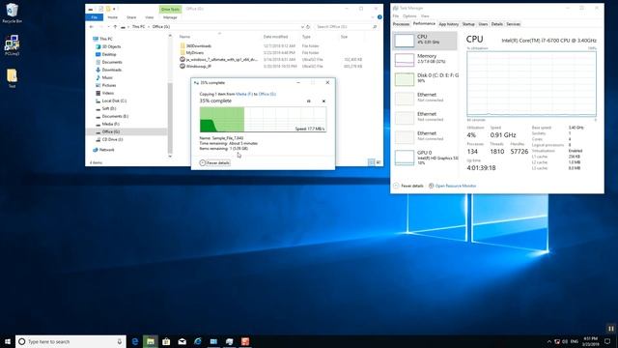618x348 pixels.
Task: Sort files by the Date modified column
Action: [275, 37]
